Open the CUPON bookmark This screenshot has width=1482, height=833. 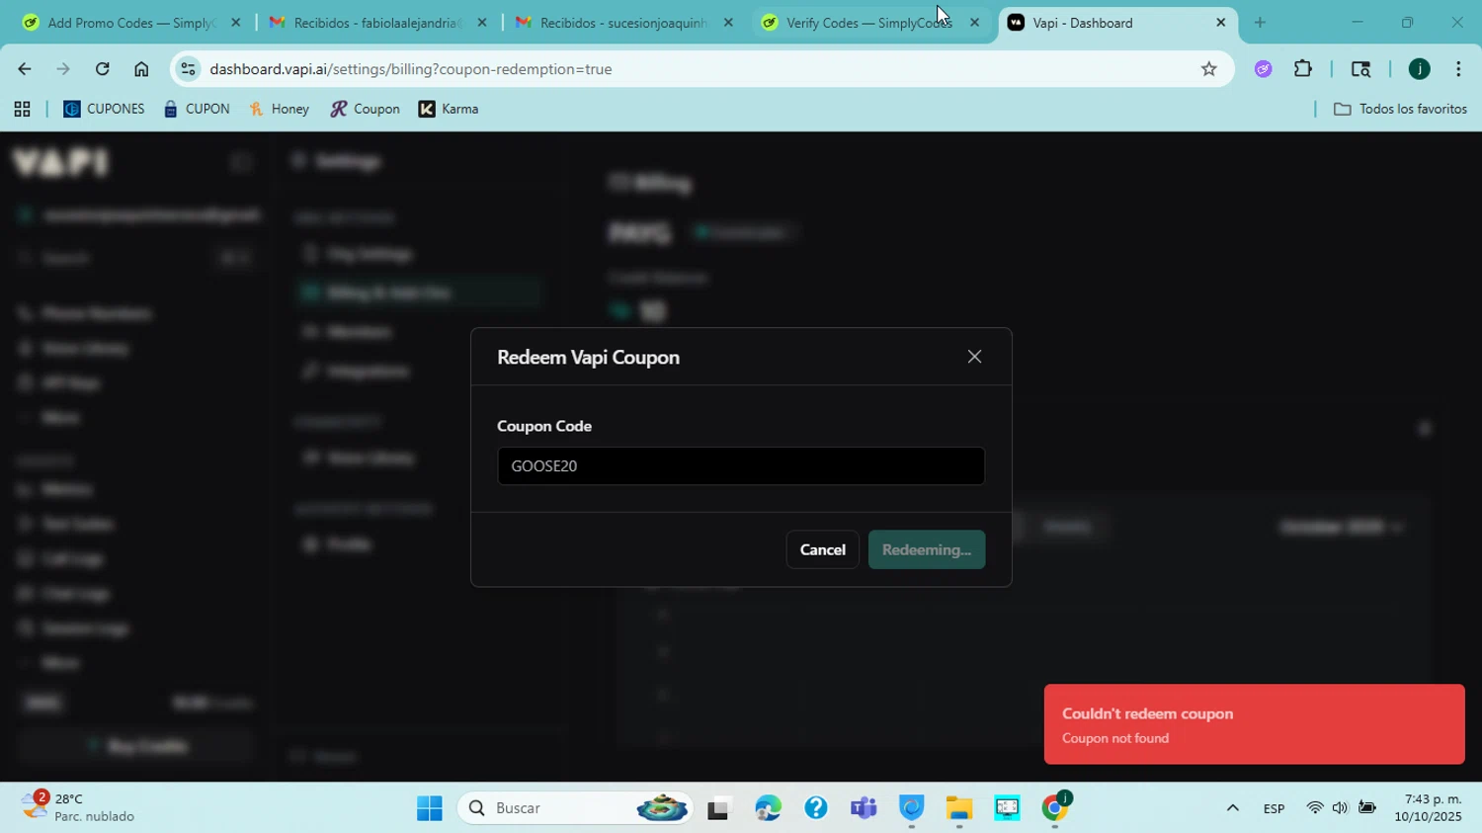197,110
